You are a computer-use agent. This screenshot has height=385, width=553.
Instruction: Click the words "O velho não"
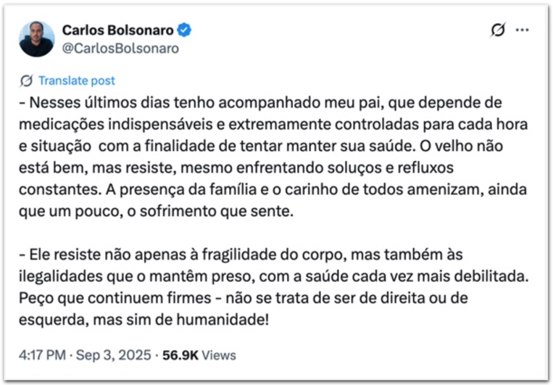[x=461, y=146]
